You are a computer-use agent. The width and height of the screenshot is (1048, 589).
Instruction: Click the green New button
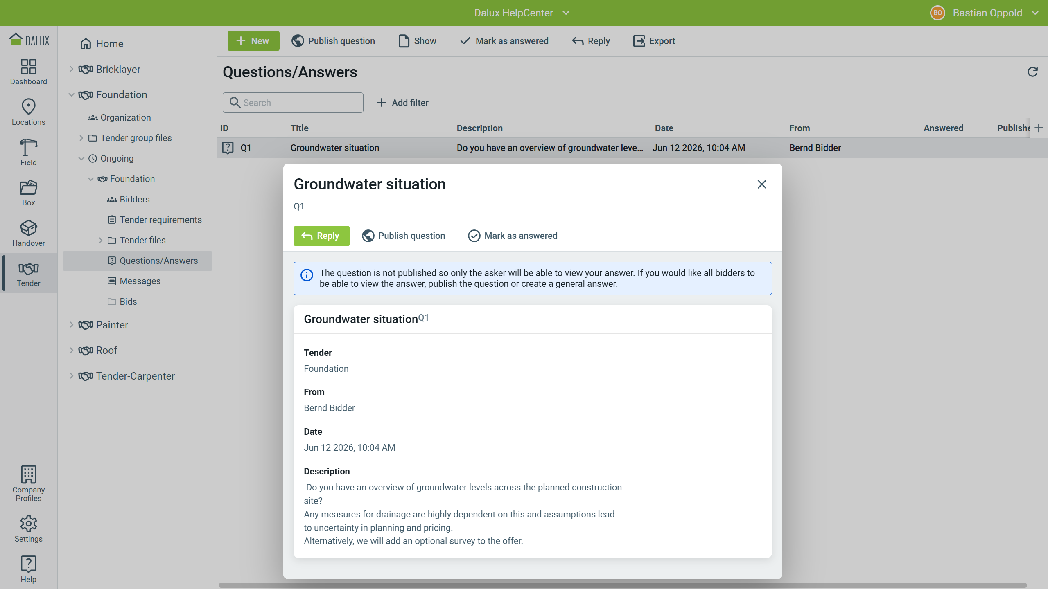pos(253,41)
